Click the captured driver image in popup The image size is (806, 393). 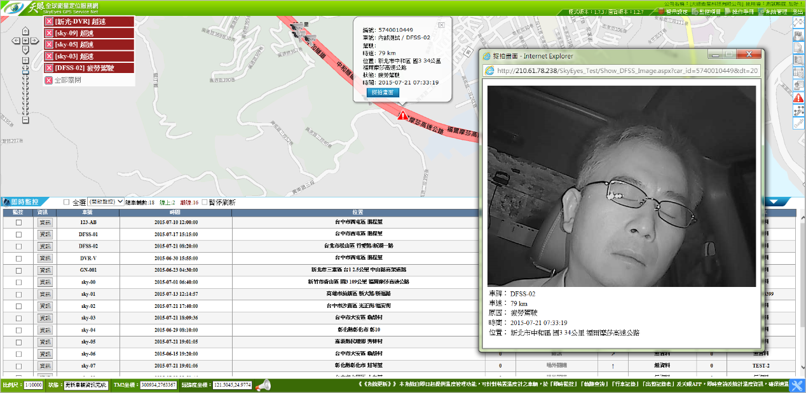(x=622, y=186)
